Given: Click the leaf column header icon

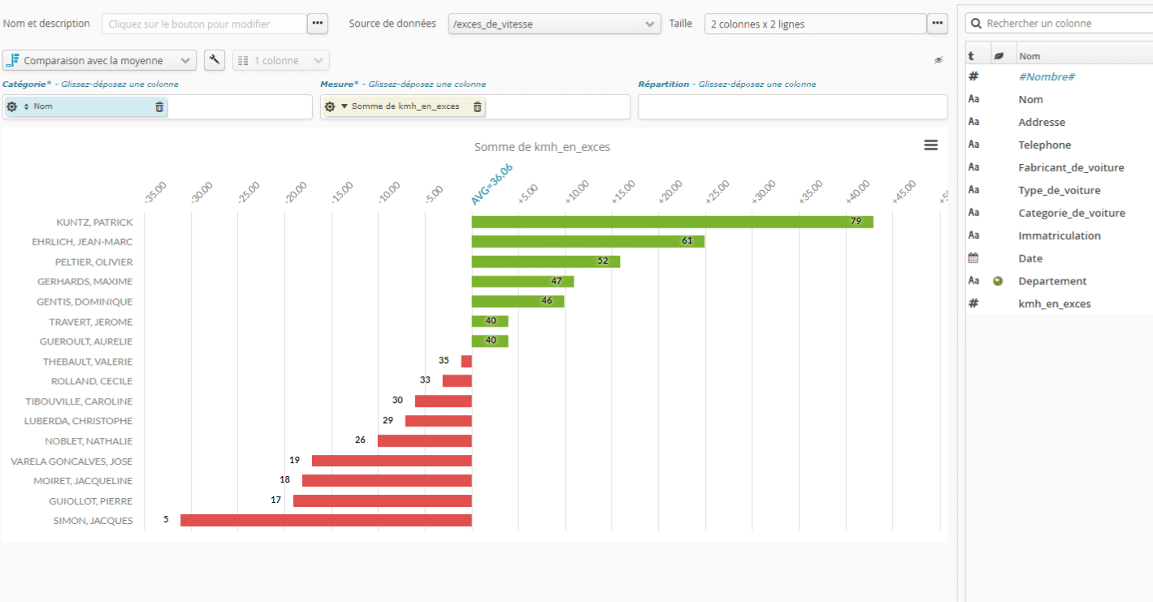Looking at the screenshot, I should coord(998,56).
